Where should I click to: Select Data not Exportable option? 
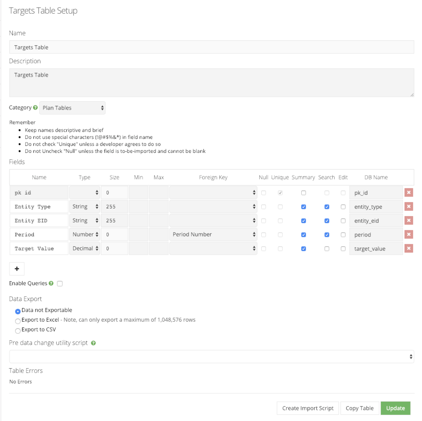18,311
